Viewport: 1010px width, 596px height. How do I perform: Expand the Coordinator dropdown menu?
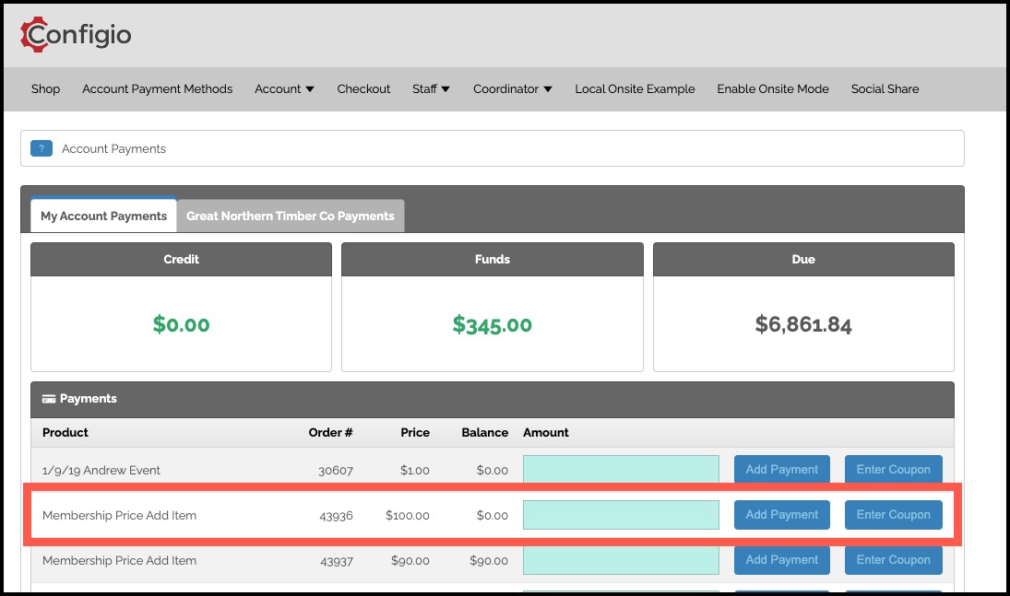click(x=513, y=88)
